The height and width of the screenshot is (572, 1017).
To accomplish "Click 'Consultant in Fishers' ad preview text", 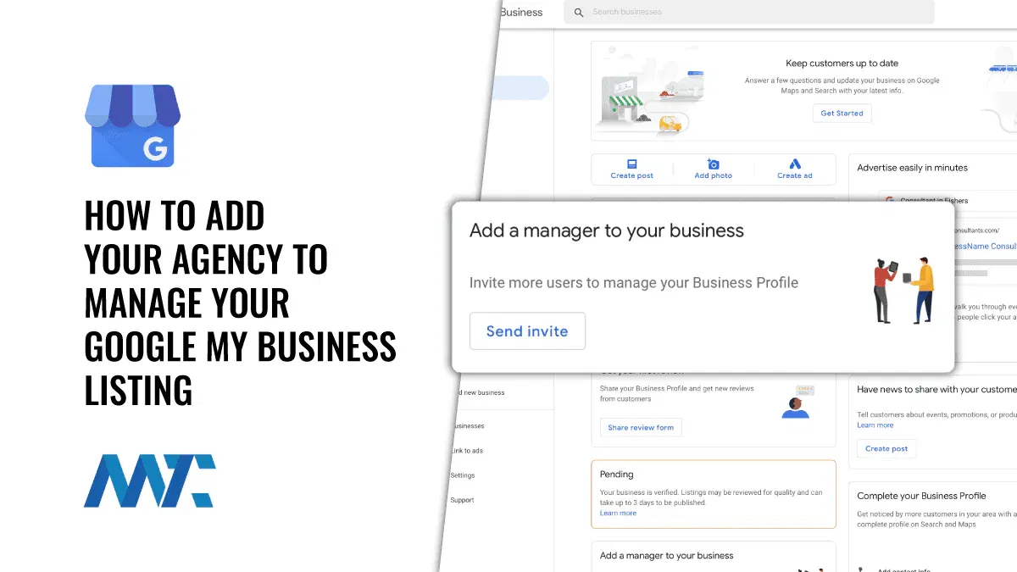I will point(935,201).
